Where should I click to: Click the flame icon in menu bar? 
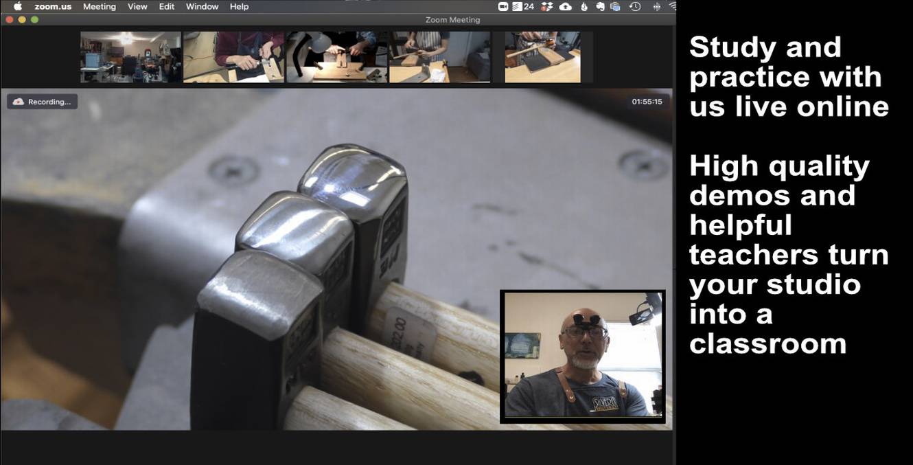(584, 7)
